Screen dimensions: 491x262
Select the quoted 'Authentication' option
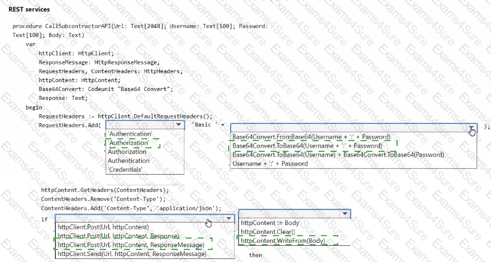point(129,134)
